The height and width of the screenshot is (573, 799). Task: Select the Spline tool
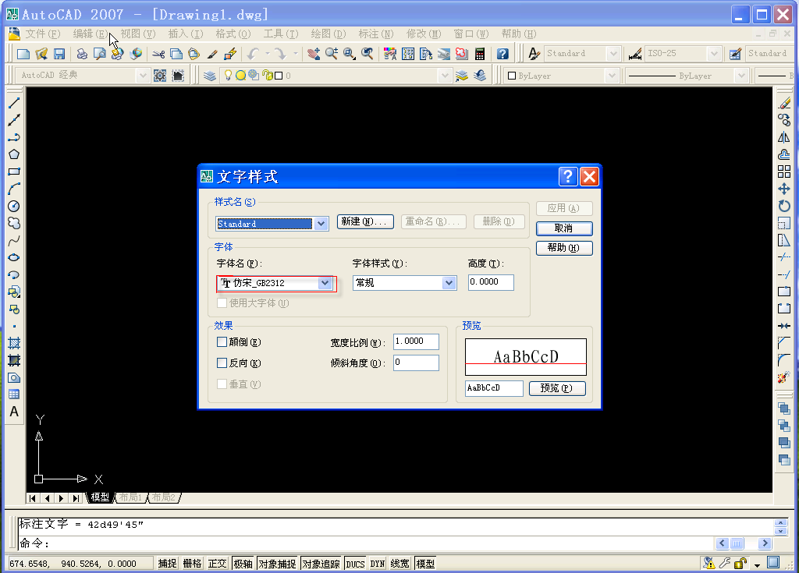coord(14,240)
